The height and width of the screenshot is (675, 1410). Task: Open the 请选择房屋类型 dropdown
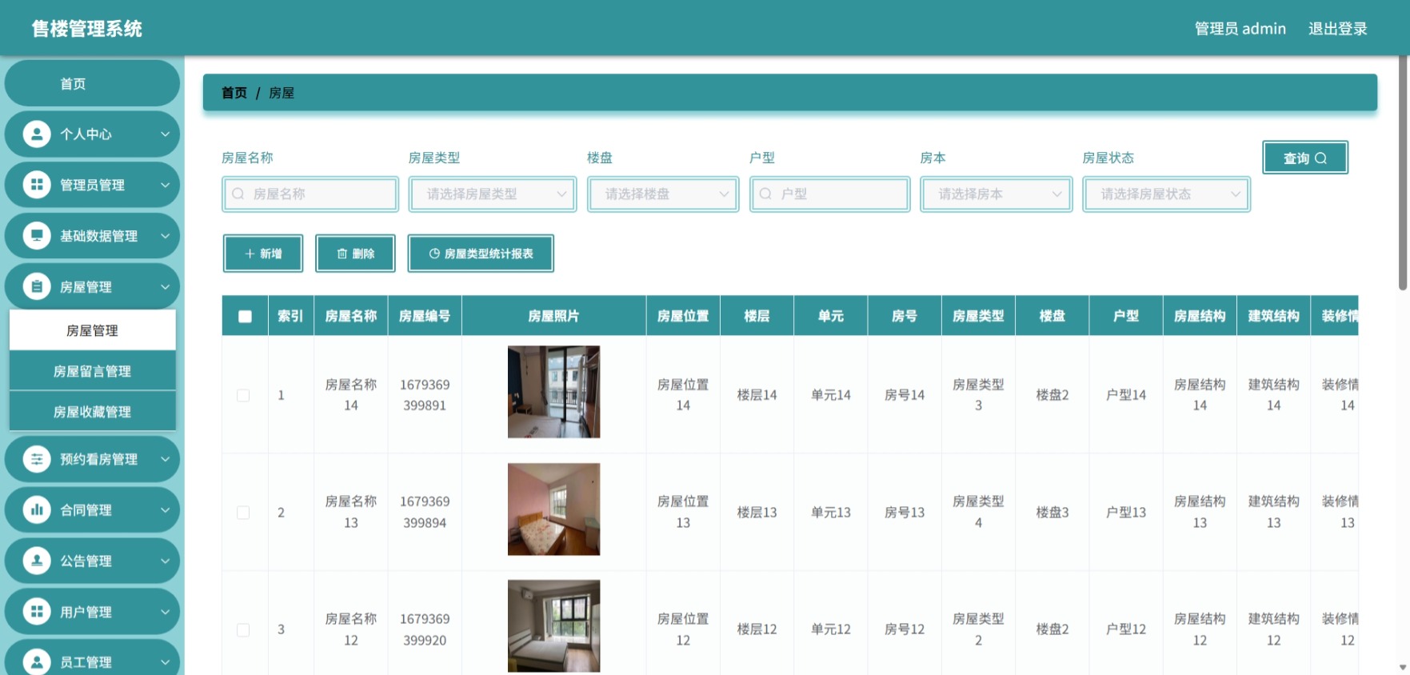pos(493,194)
